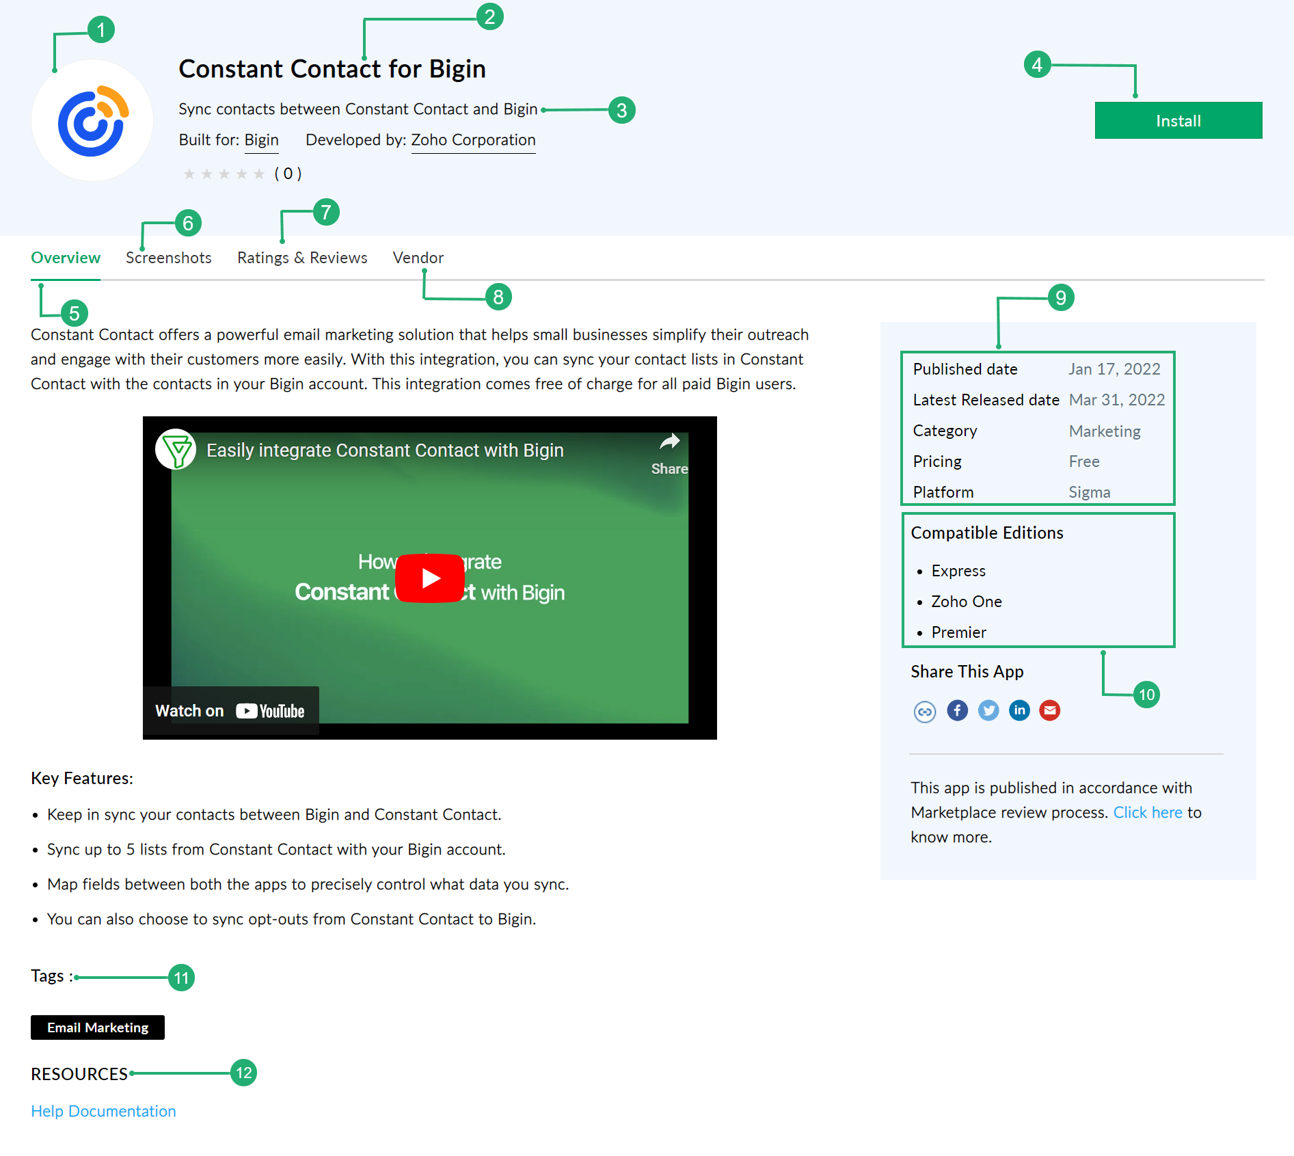
Task: Click the 'Sigma' platform value
Action: pos(1090,493)
